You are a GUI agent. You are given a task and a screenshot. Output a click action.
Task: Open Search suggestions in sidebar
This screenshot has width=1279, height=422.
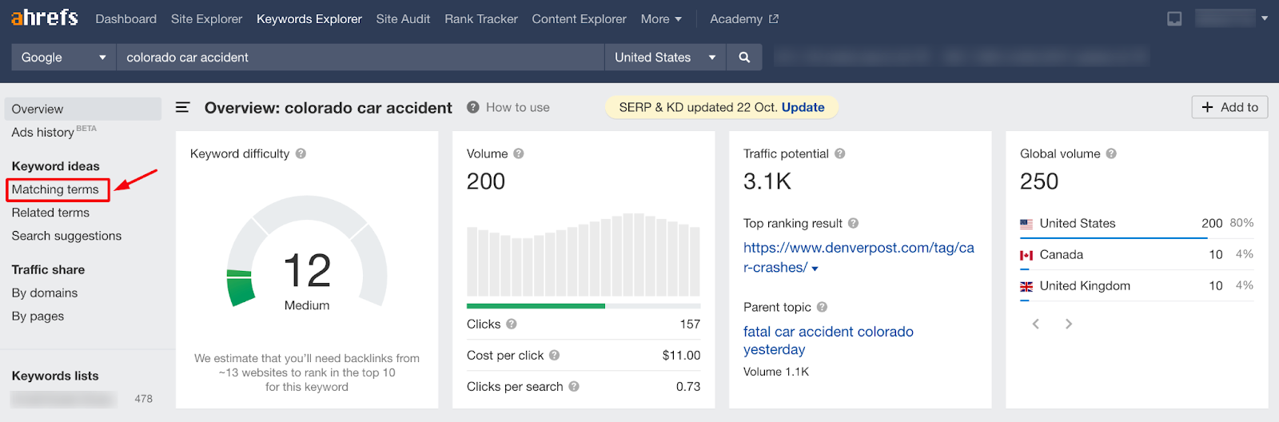[x=66, y=236]
